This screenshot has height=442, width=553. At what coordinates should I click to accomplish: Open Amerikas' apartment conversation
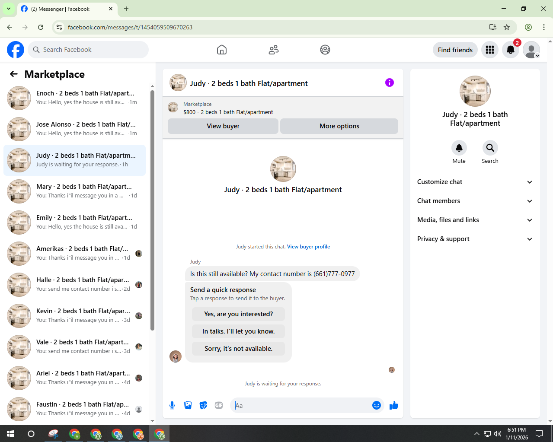point(74,254)
